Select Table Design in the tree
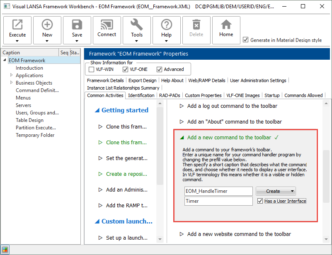The height and width of the screenshot is (255, 332). point(29,120)
